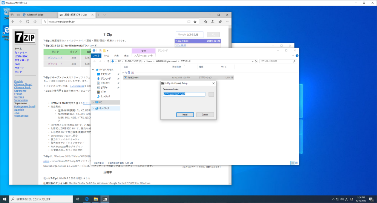Click the 32-bit ダウンロード link

(55, 58)
